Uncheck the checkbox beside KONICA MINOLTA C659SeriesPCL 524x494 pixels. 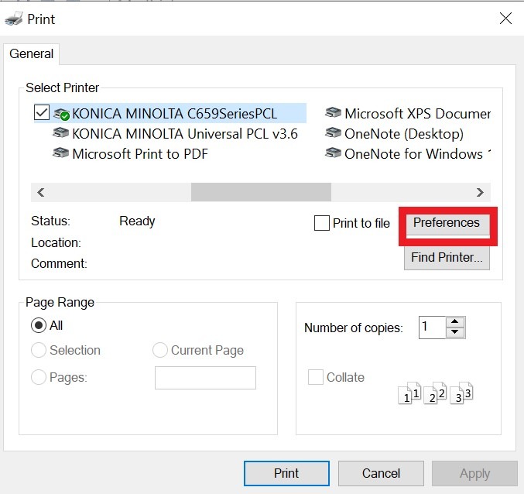42,114
